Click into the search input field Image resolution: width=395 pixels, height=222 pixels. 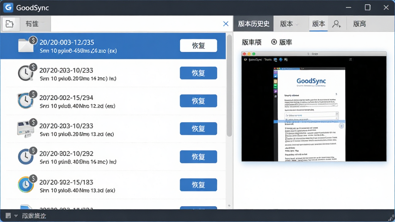pos(137,24)
